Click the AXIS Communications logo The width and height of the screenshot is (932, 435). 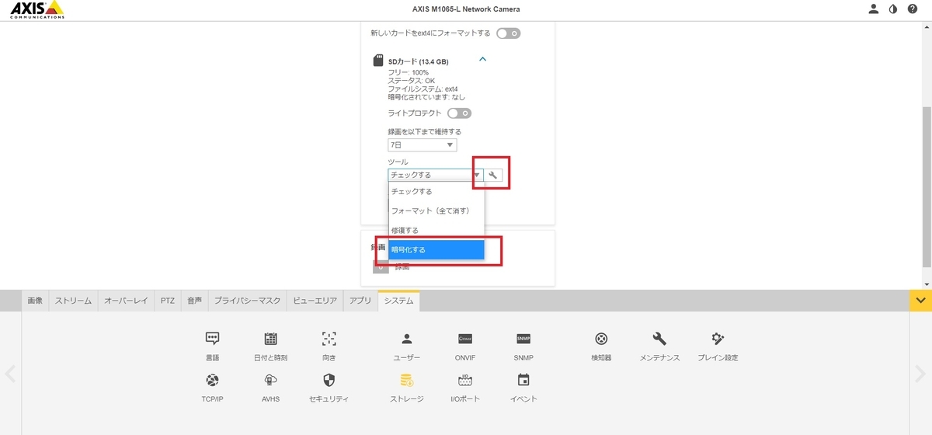(37, 9)
